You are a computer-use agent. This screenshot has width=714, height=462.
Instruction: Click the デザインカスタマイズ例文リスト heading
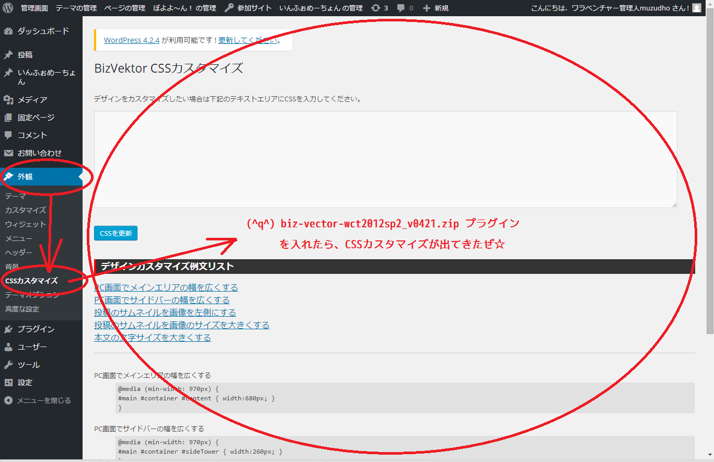tap(167, 267)
